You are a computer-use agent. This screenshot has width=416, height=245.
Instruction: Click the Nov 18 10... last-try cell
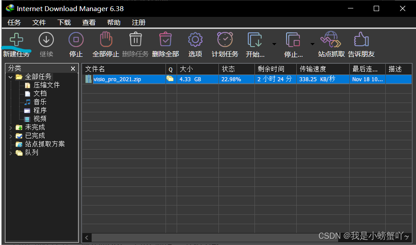[368, 79]
